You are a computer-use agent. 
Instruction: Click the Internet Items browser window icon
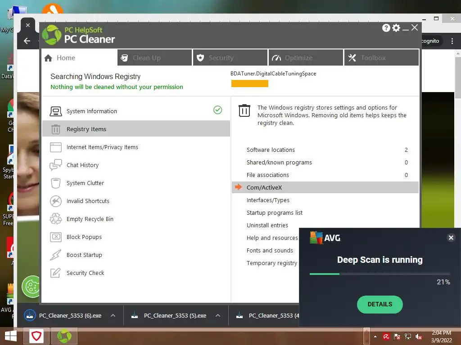(55, 147)
